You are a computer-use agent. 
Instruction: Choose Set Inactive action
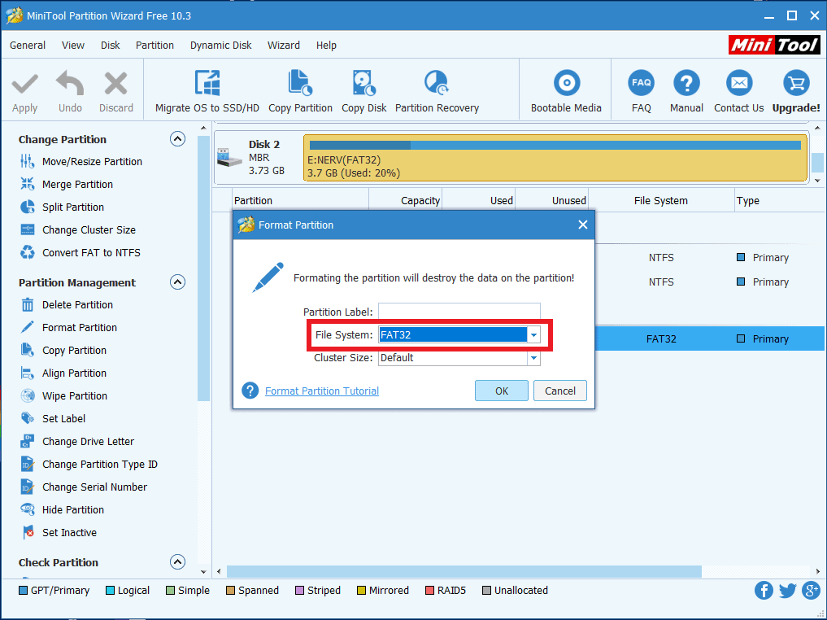pyautogui.click(x=59, y=532)
